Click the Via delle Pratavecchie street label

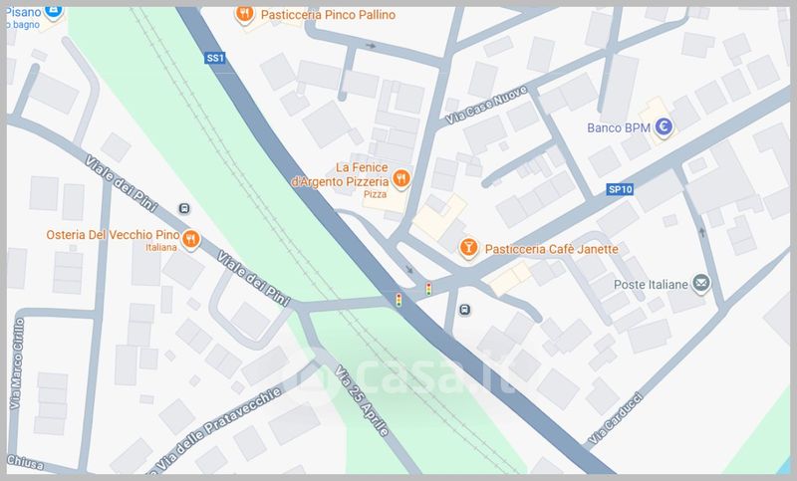click(218, 429)
